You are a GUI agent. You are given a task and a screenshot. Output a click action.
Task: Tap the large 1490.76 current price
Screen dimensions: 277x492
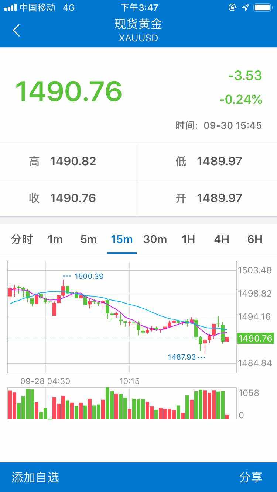coord(69,91)
